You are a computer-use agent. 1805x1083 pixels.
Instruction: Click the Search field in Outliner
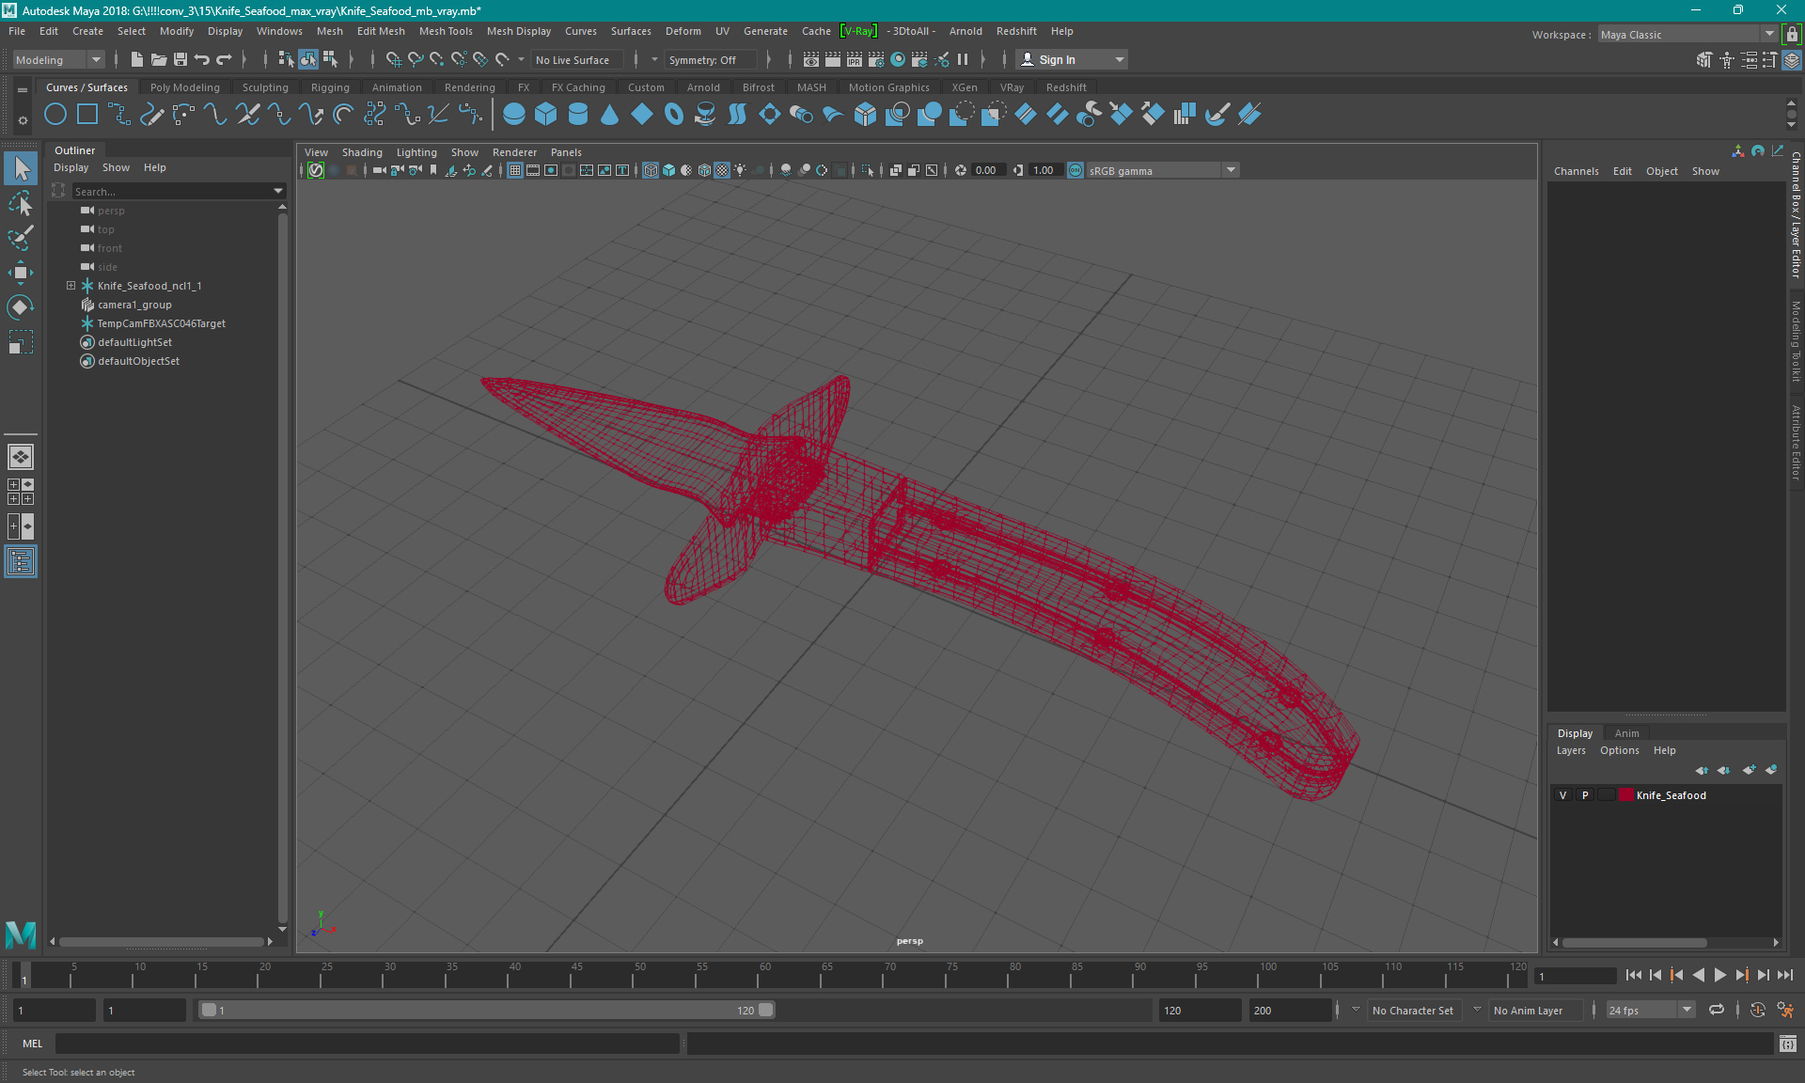(169, 191)
